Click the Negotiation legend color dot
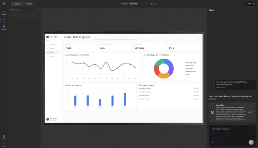Image resolution: width=258 pixels, height=148 pixels. tap(186, 72)
